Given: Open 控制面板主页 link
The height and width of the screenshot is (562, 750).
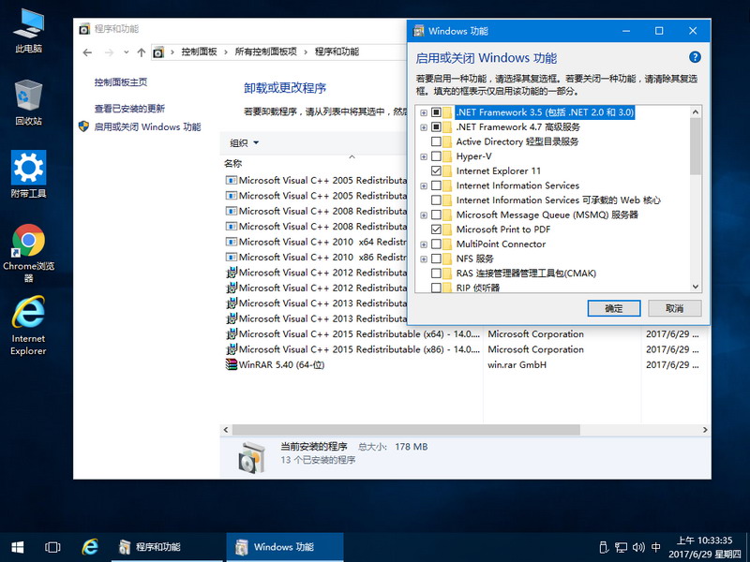Looking at the screenshot, I should pyautogui.click(x=121, y=82).
